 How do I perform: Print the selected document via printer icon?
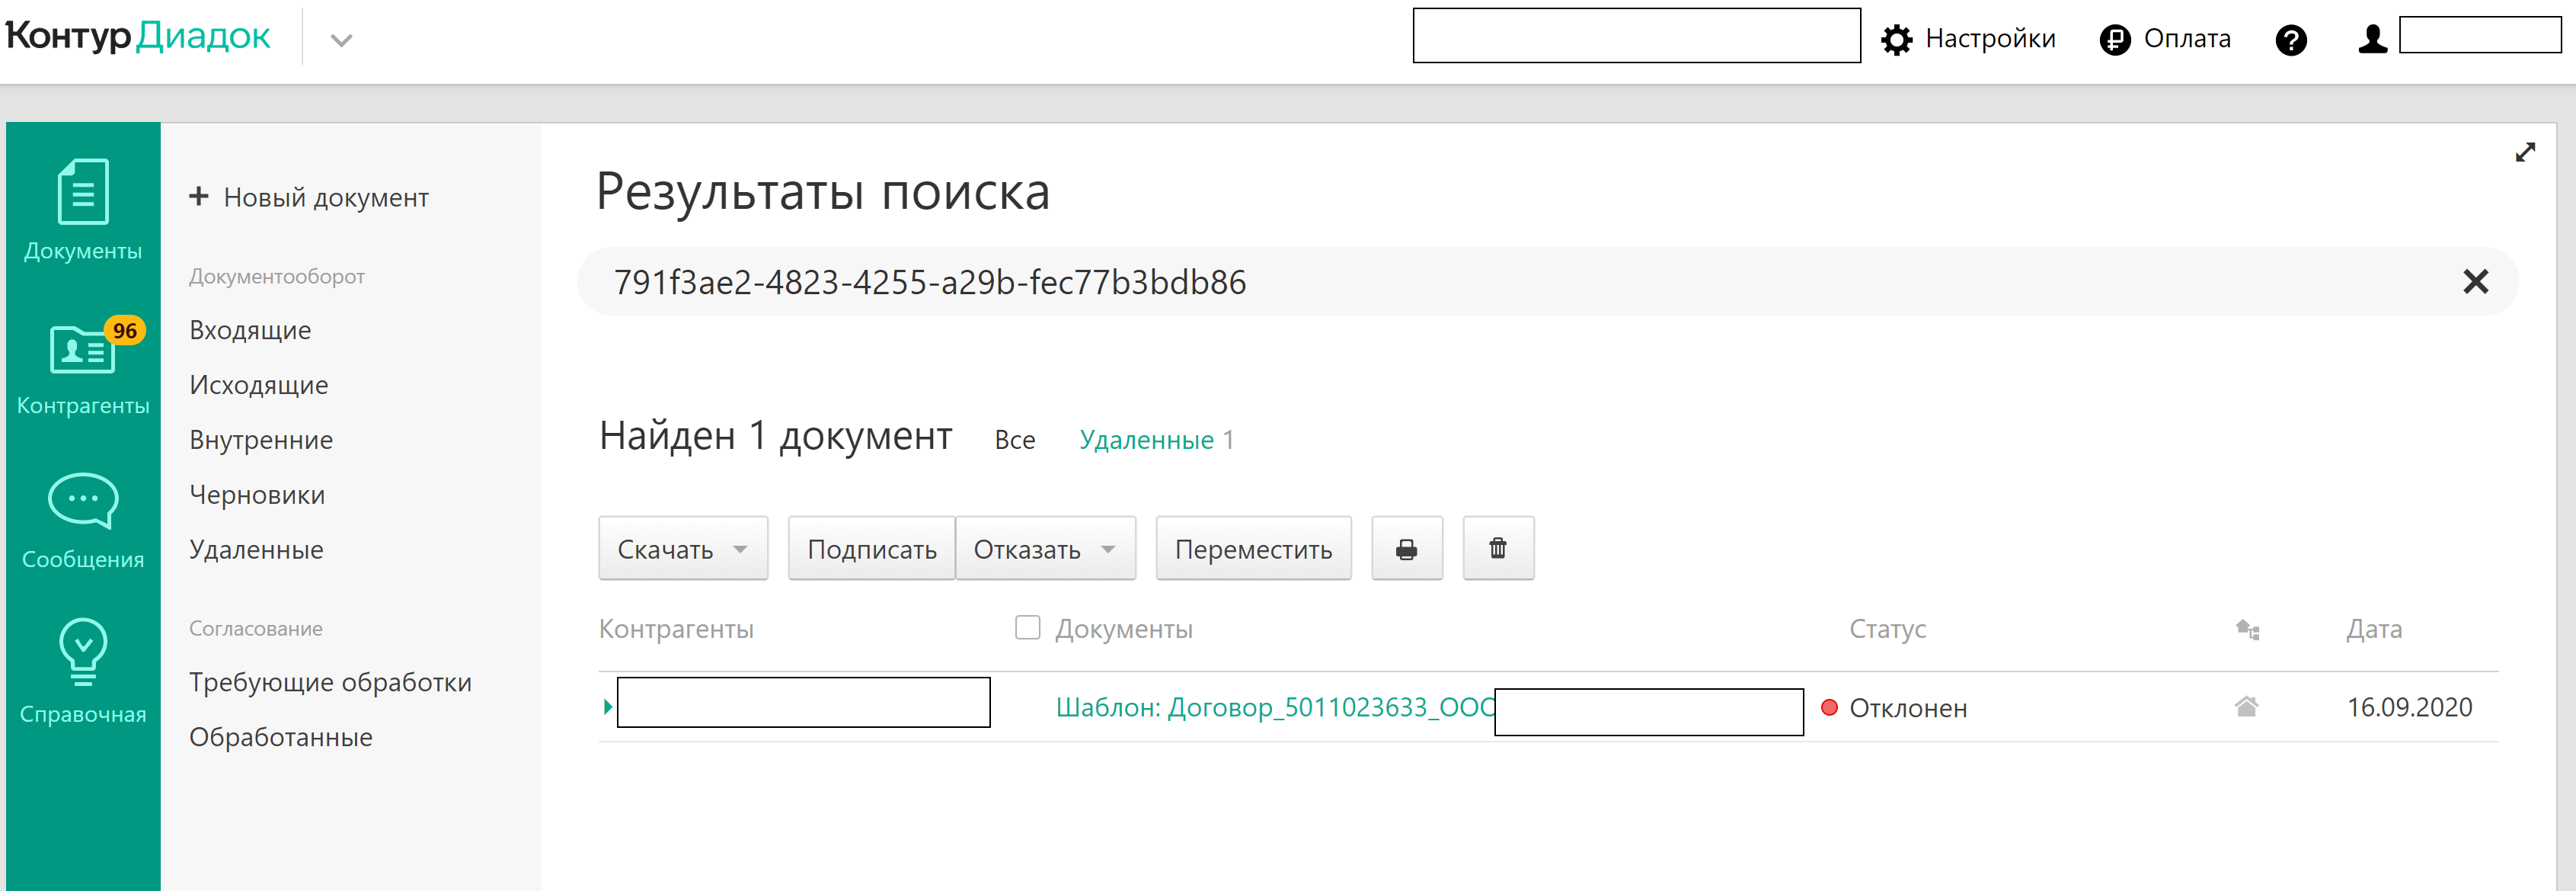click(x=1407, y=547)
